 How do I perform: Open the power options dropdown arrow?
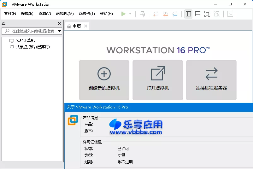[130, 14]
